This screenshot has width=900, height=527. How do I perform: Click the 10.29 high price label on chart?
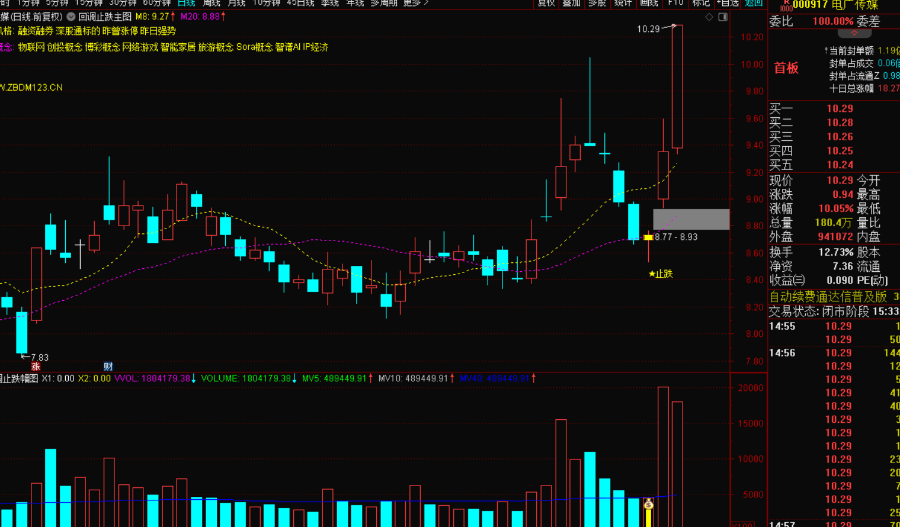coord(648,29)
